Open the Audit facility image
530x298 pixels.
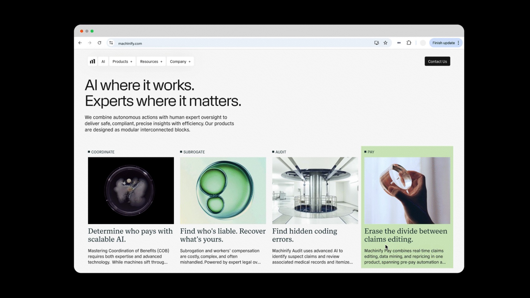[315, 190]
